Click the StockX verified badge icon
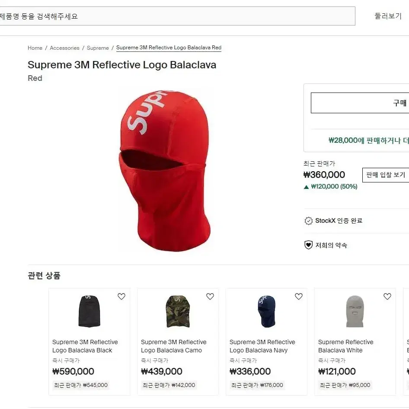The image size is (409, 409). (308, 220)
